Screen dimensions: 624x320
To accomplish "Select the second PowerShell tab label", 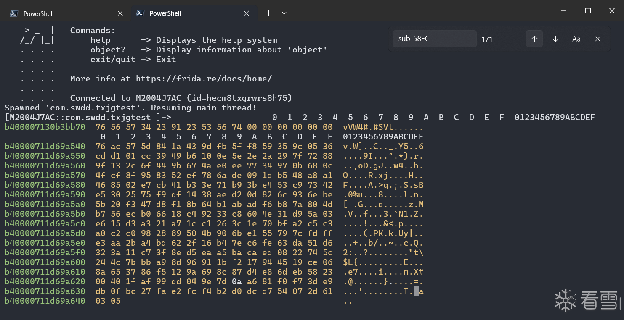I will point(165,13).
